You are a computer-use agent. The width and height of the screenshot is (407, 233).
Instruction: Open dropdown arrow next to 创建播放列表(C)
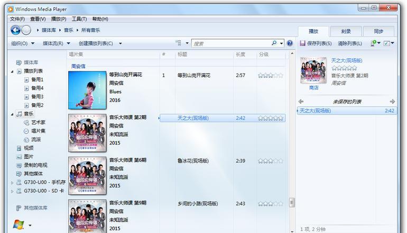(121, 43)
